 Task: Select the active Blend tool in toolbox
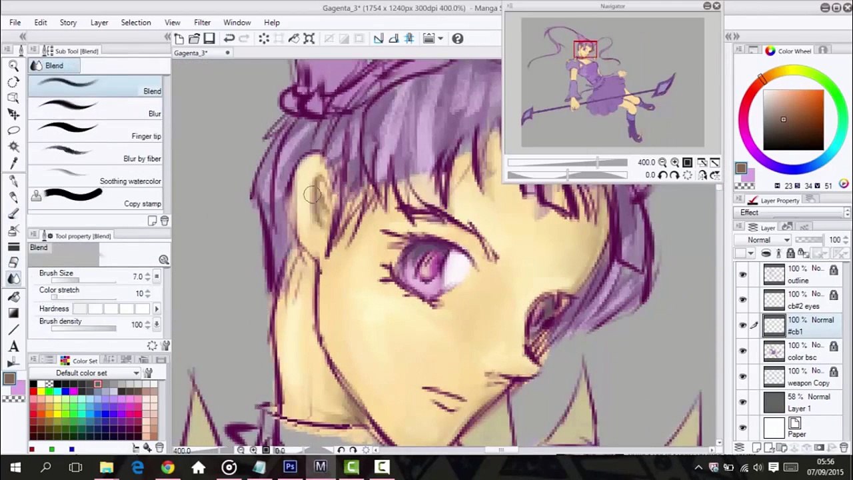coord(13,279)
